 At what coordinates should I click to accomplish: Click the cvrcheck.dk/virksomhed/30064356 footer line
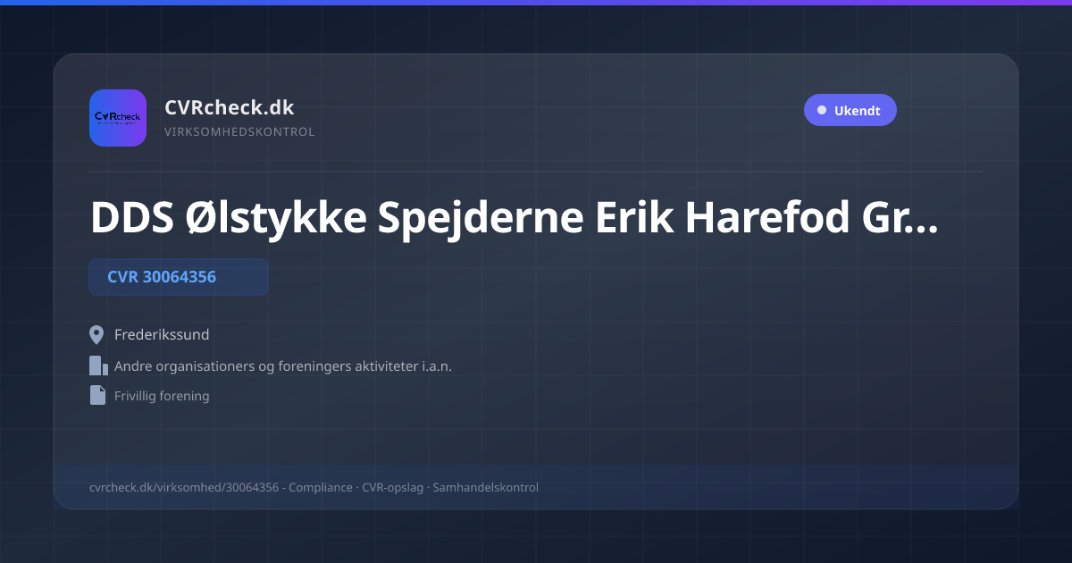click(x=314, y=488)
